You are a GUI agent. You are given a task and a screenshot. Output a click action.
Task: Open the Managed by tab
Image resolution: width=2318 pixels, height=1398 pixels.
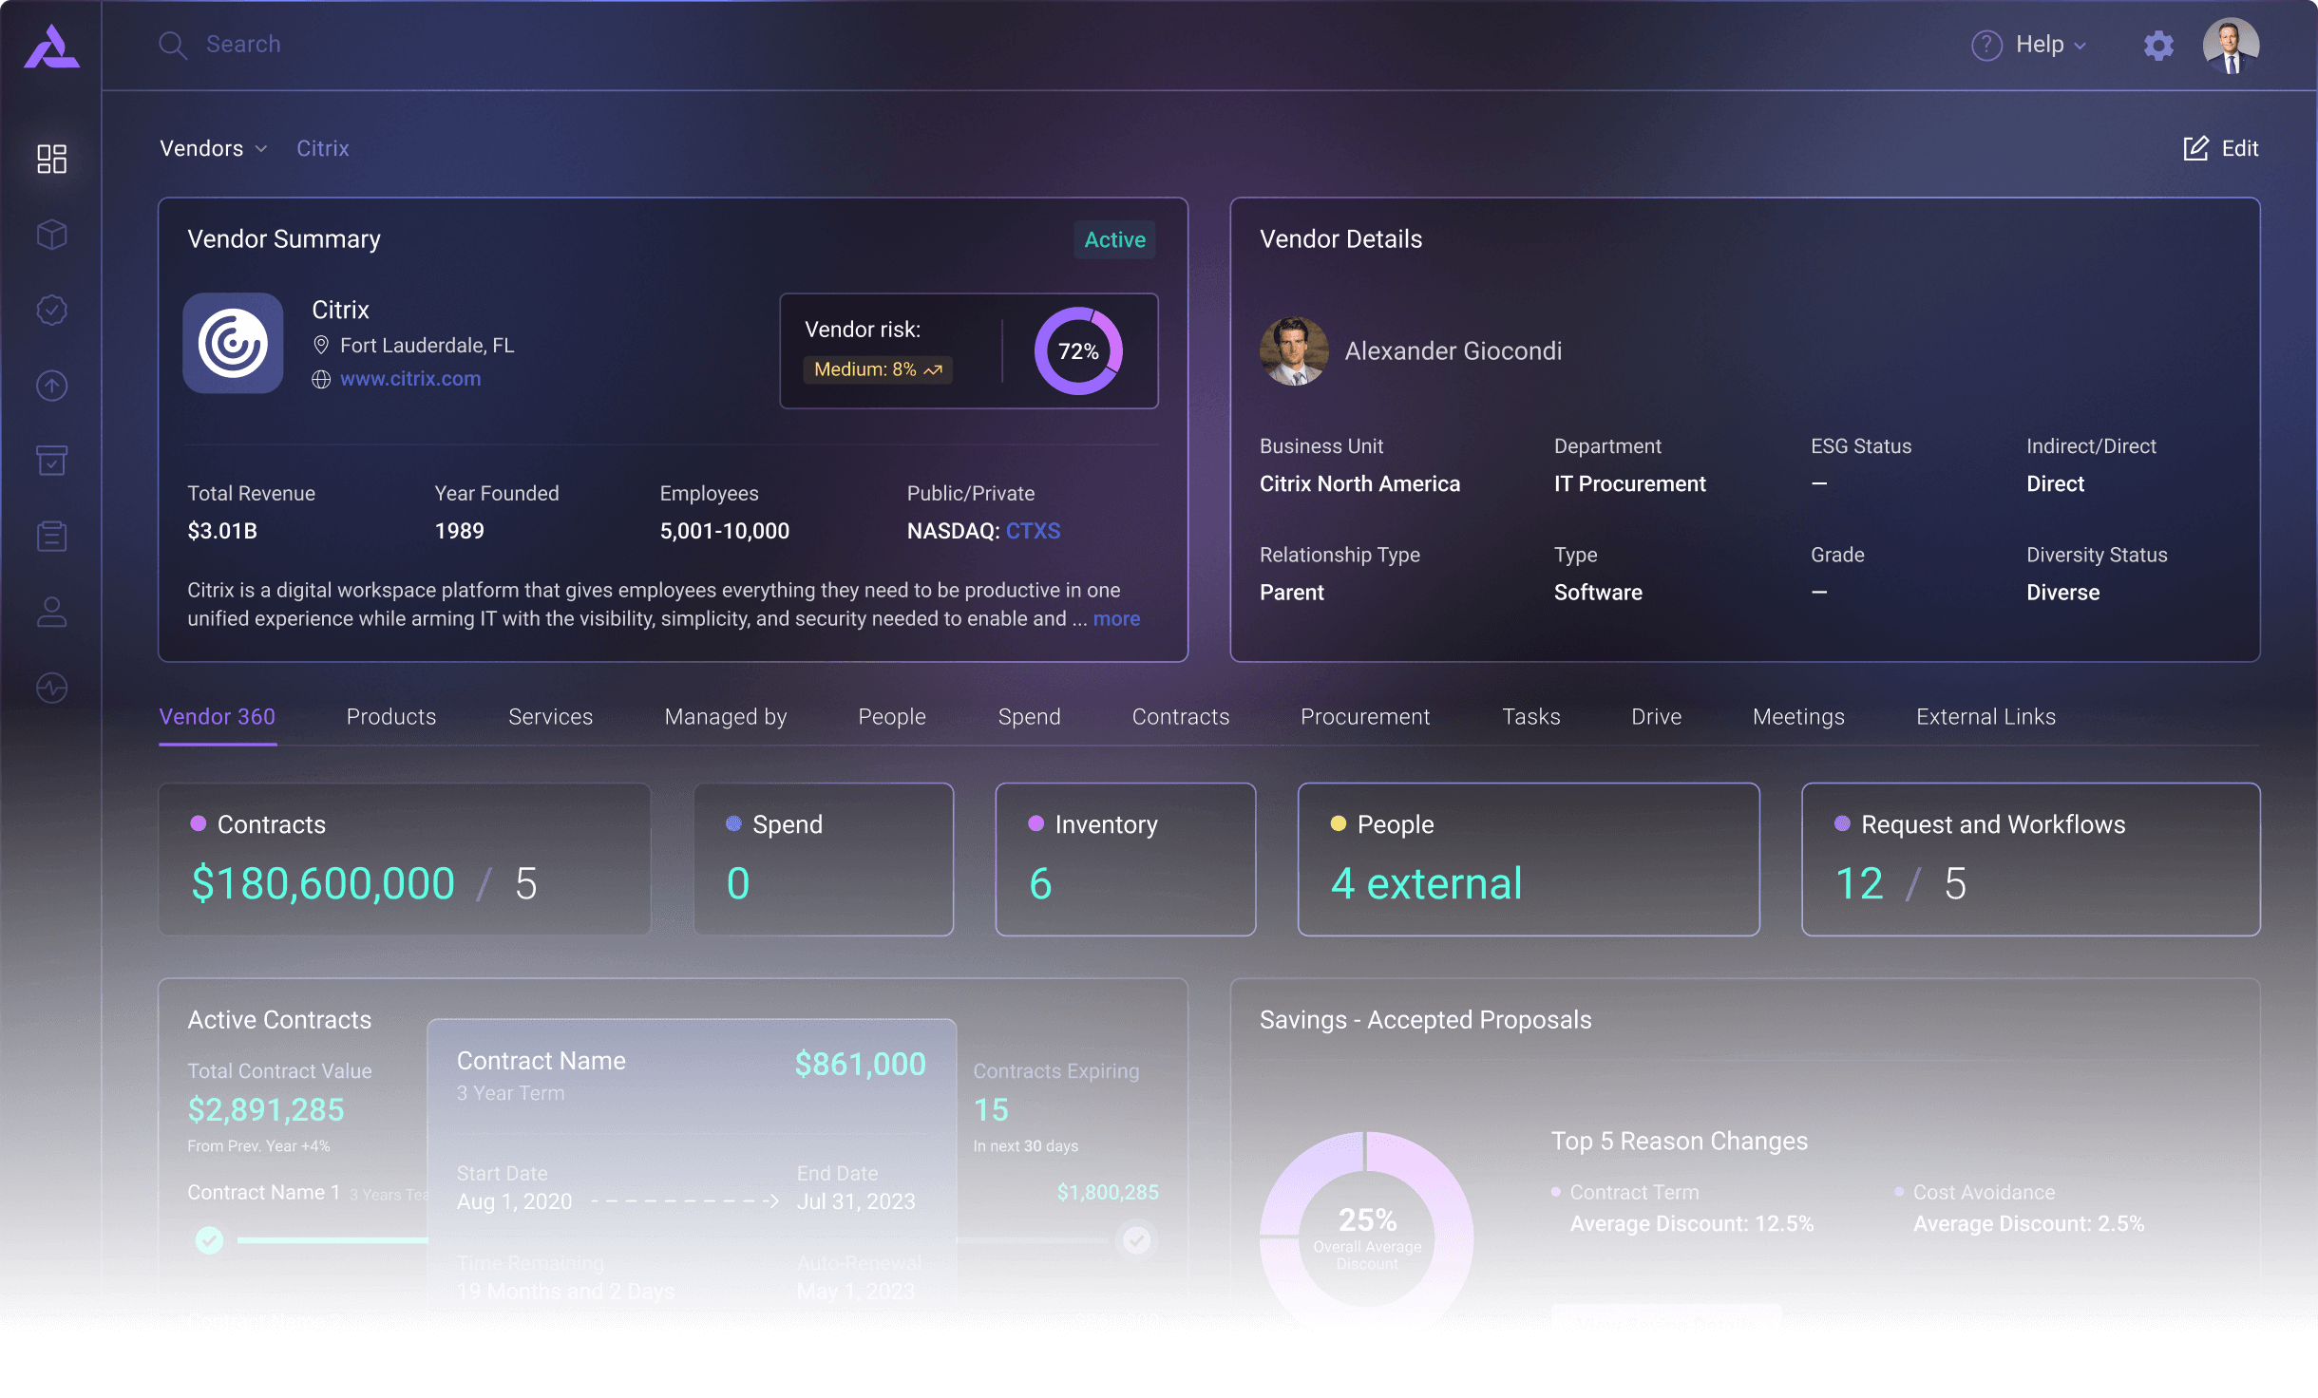(x=726, y=717)
